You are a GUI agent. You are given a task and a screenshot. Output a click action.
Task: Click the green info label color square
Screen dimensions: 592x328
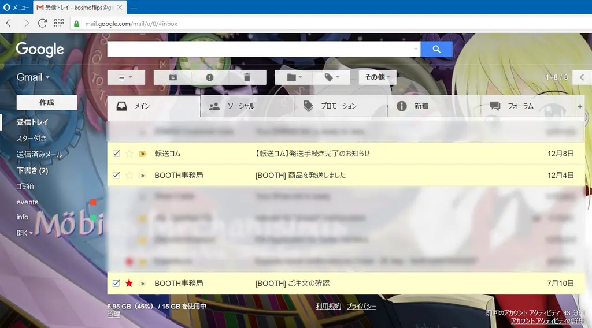(x=93, y=217)
